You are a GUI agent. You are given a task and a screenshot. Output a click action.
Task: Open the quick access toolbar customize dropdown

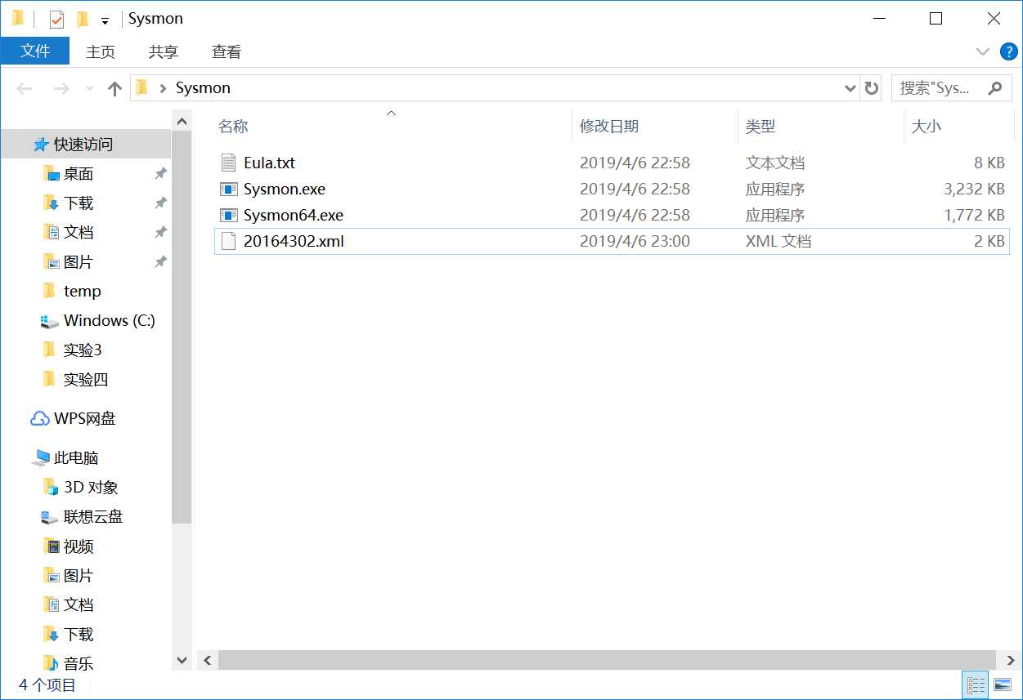pos(105,20)
